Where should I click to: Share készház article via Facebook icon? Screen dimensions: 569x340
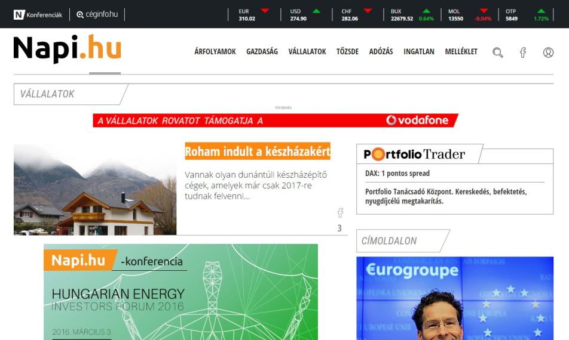(x=340, y=213)
